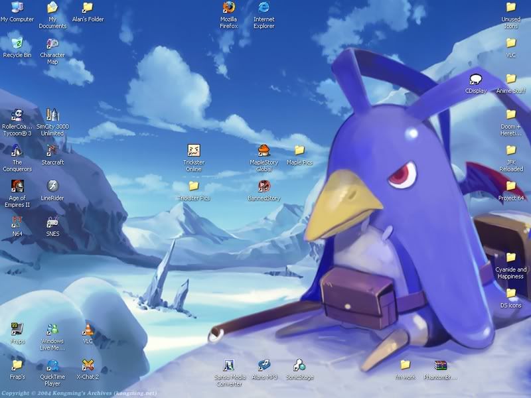Image resolution: width=531 pixels, height=398 pixels.
Task: Launch Mozilla Firefox from the desktop
Action: click(229, 15)
